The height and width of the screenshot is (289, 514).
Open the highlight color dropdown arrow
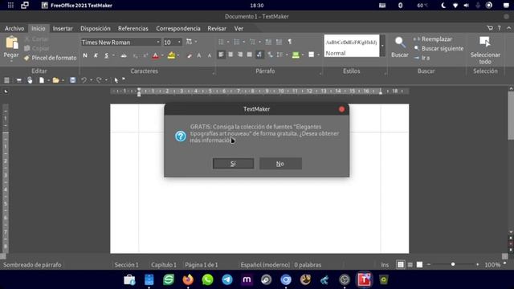tap(178, 55)
